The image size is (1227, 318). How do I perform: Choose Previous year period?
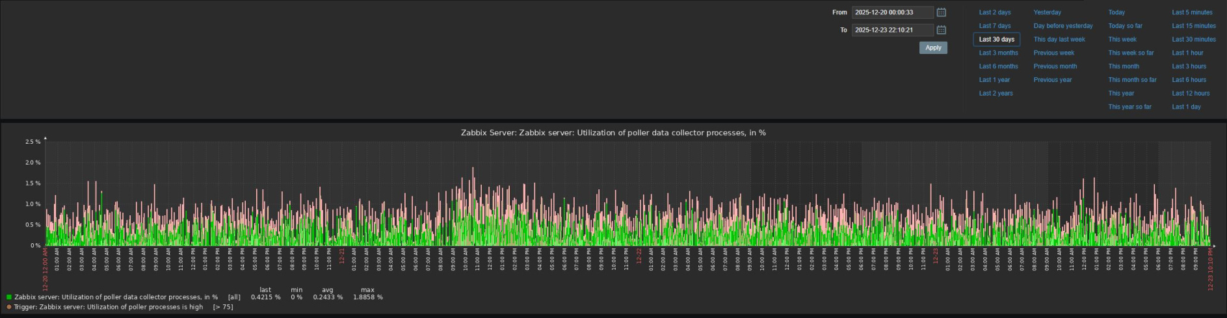[x=1053, y=80]
